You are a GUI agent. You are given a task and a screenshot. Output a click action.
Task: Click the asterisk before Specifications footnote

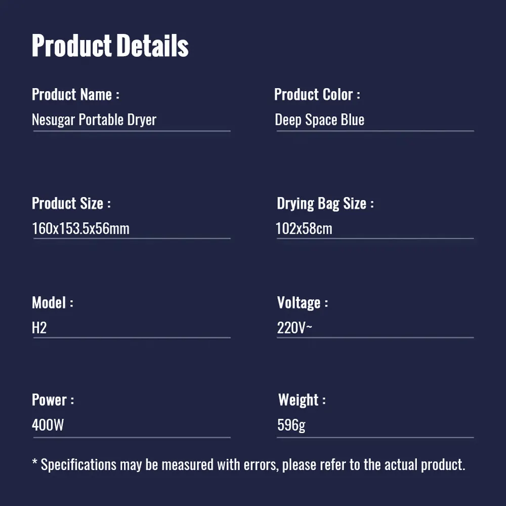click(35, 462)
